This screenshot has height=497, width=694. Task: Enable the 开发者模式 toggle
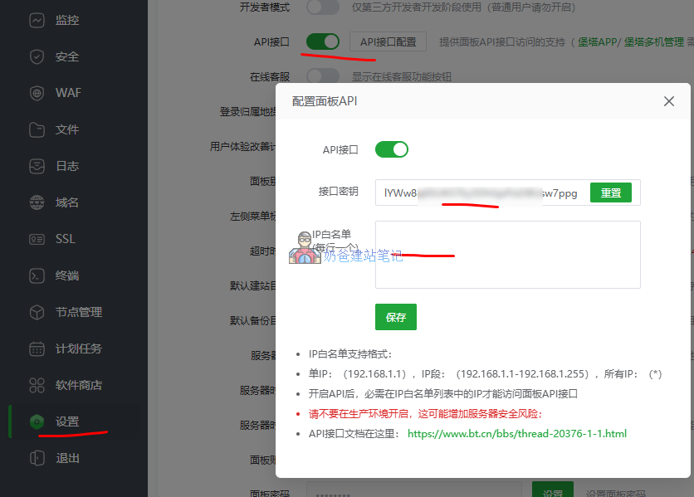point(323,7)
